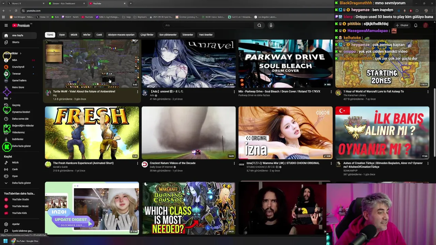The height and width of the screenshot is (245, 436).
Task: Select the Aksiyon-macera oyunları chip
Action: [x=121, y=35]
